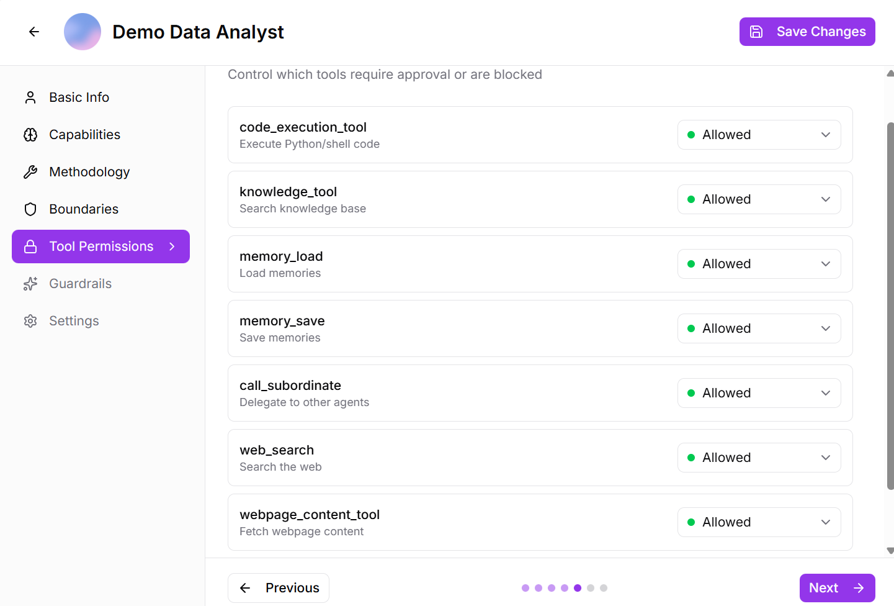The image size is (894, 606).
Task: Click the wrench icon next to Methodology
Action: [30, 172]
